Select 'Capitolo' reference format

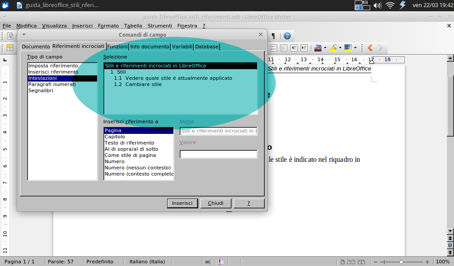point(139,137)
